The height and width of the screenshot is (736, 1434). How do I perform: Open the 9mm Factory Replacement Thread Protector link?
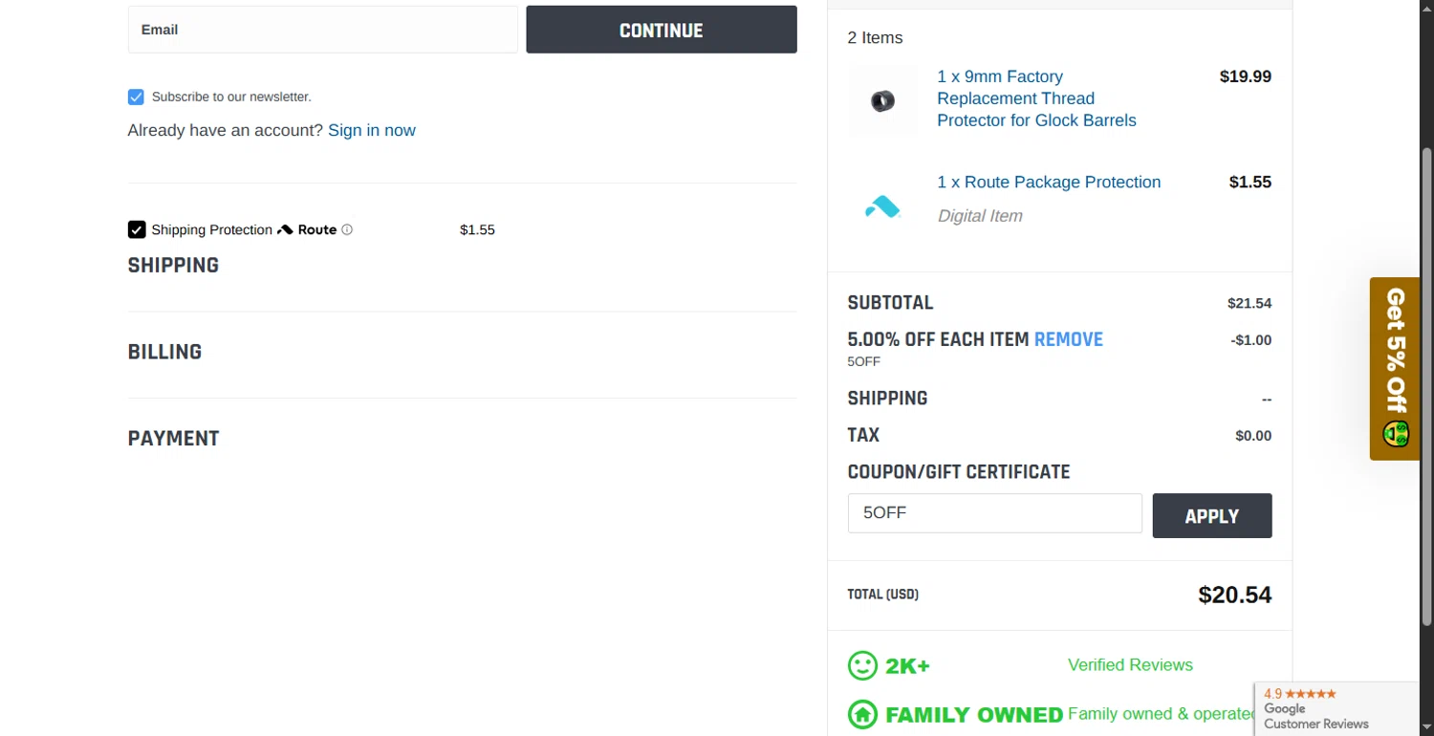(x=1035, y=98)
